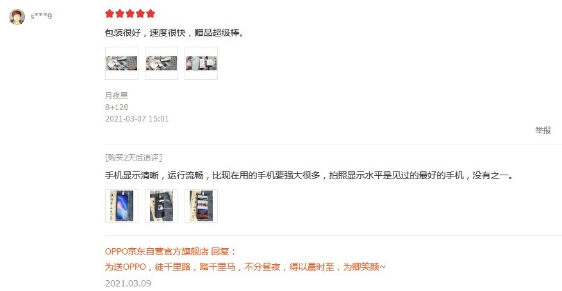This screenshot has height=291, width=562.
Task: Click the 2021.03.09 reply date
Action: pos(128,283)
